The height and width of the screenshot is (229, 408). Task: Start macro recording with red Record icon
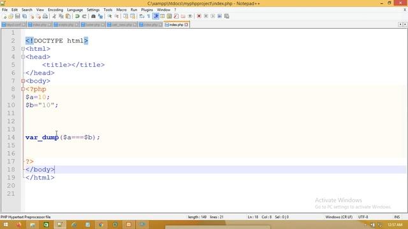199,17
